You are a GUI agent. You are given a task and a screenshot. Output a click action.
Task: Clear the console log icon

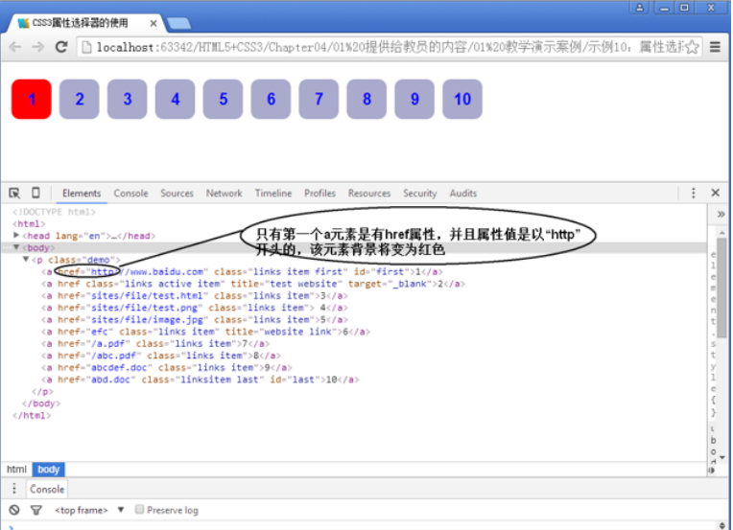[x=14, y=510]
